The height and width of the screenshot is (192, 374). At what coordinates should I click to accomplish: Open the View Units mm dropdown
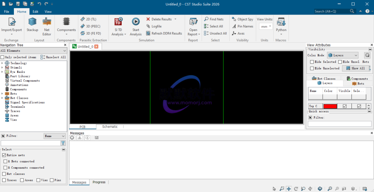(266, 27)
